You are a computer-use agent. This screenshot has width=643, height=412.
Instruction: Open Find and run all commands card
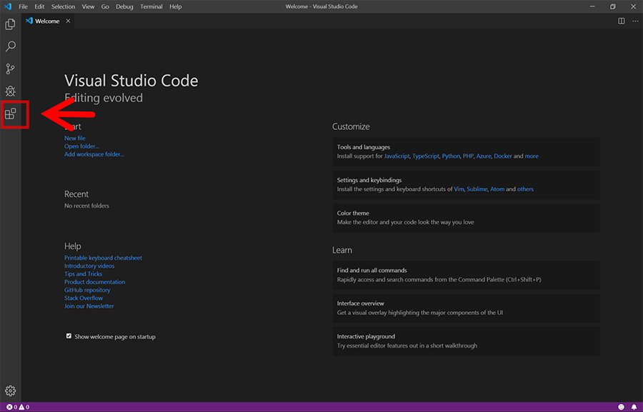(x=466, y=275)
